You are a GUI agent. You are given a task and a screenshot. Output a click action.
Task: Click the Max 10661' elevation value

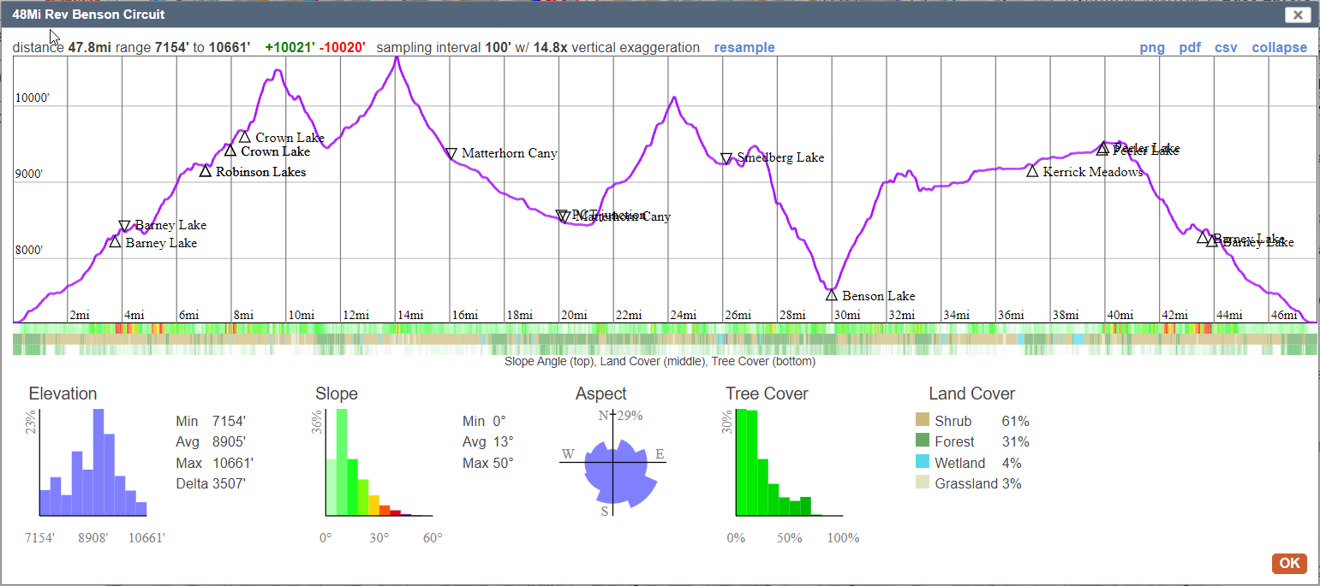pyautogui.click(x=215, y=463)
